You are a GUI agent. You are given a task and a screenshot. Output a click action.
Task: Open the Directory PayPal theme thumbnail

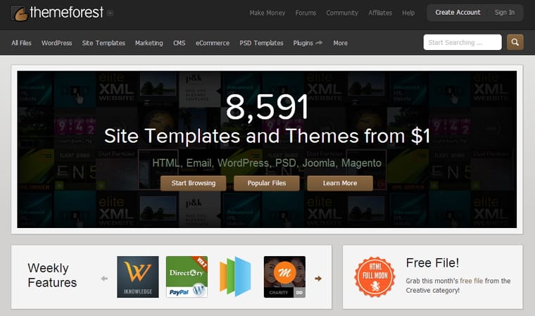(187, 277)
